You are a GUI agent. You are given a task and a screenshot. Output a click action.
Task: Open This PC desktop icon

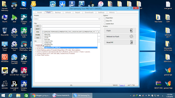(x=5, y=19)
